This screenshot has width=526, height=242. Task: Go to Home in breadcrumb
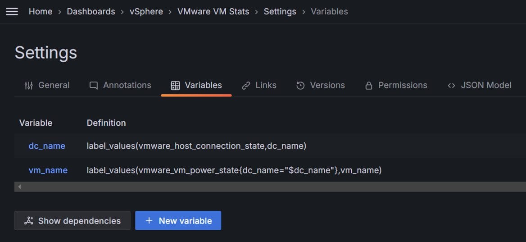tap(41, 11)
